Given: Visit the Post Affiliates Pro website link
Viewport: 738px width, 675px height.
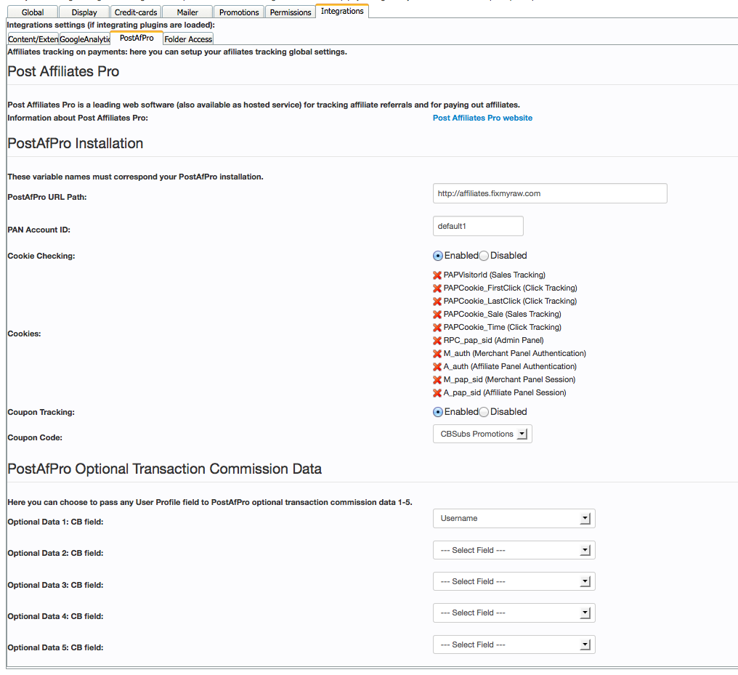Looking at the screenshot, I should 482,118.
